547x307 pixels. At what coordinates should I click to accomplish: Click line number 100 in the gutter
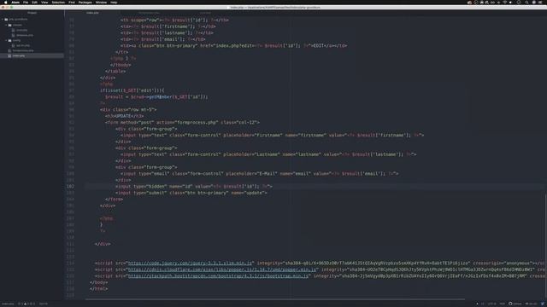pos(70,173)
